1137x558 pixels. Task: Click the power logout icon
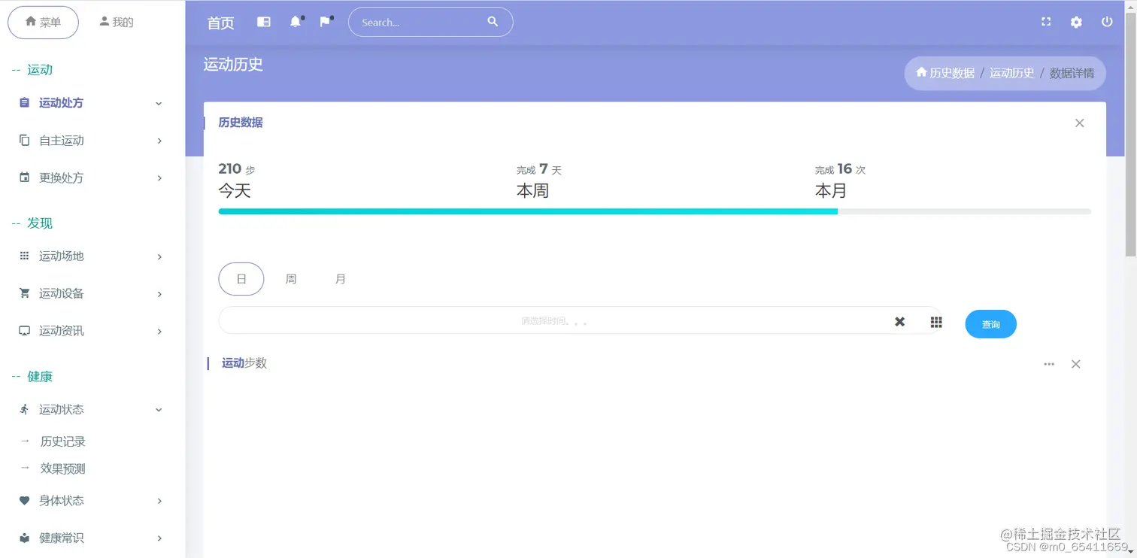pos(1107,22)
